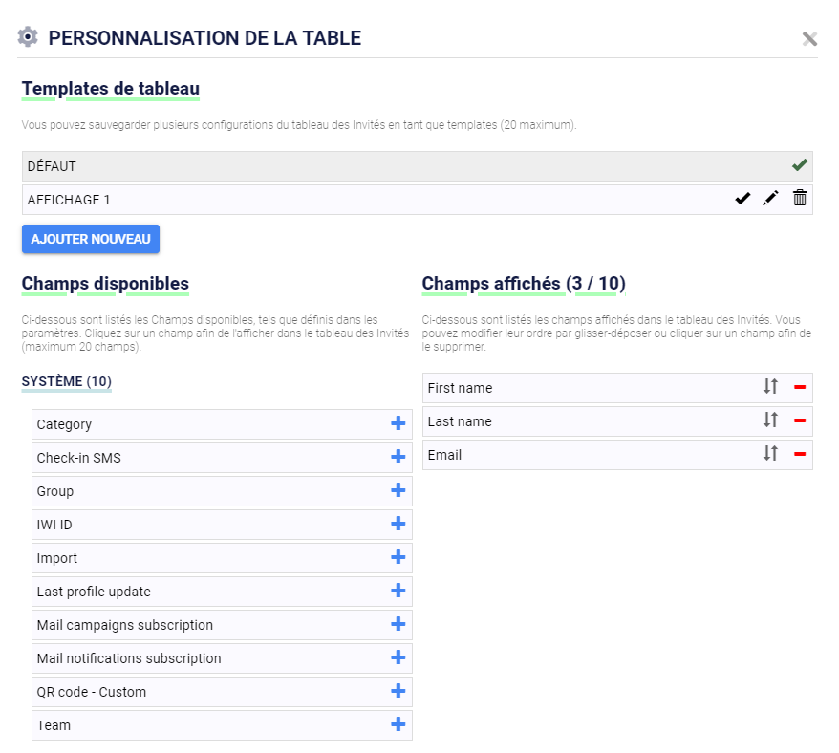Edit the AFFICHAGE 1 template with the pencil
The width and height of the screenshot is (839, 753).
(770, 199)
